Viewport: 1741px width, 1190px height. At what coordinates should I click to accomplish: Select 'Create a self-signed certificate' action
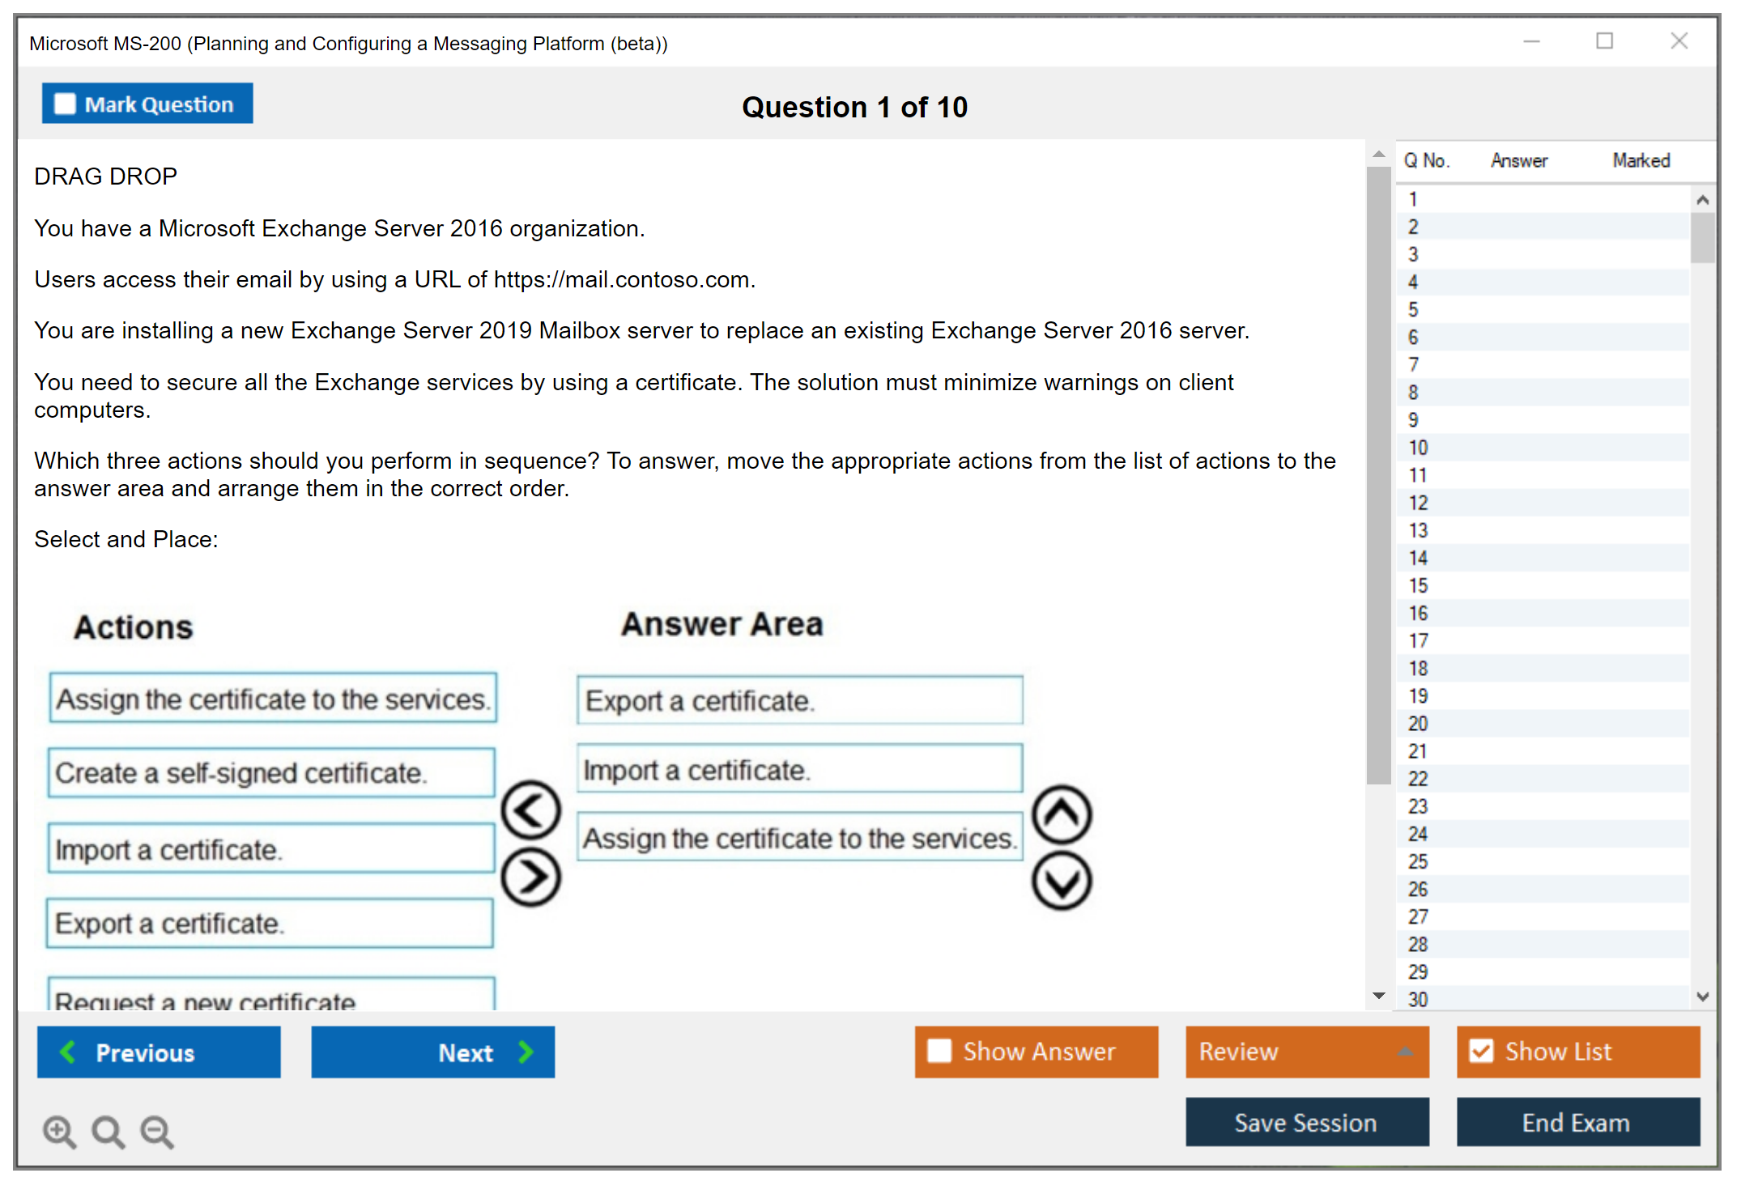click(x=271, y=773)
